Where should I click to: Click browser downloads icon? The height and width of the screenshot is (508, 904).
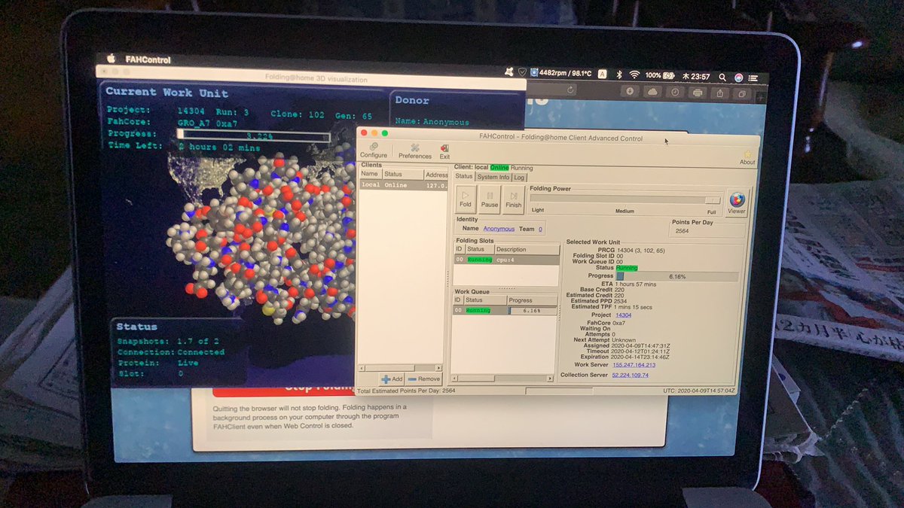(x=630, y=91)
